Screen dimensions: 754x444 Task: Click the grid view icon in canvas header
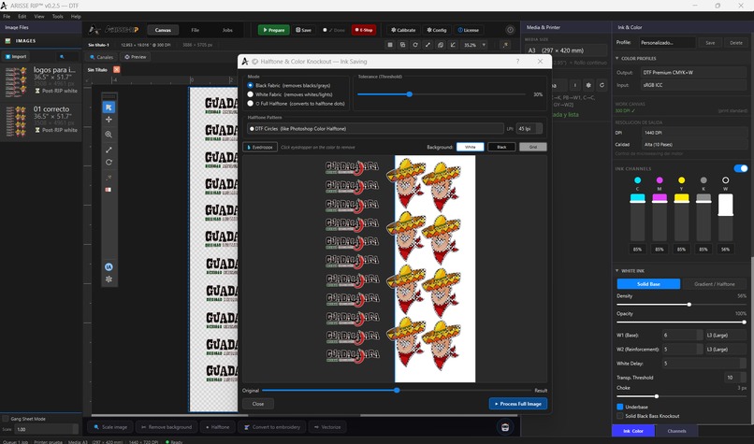pos(390,45)
